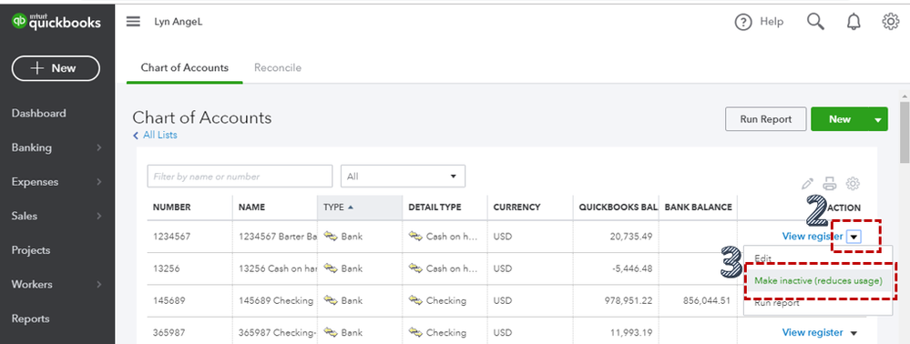Viewport: 910px width, 344px height.
Task: Open the top-right settings gear
Action: tap(890, 22)
